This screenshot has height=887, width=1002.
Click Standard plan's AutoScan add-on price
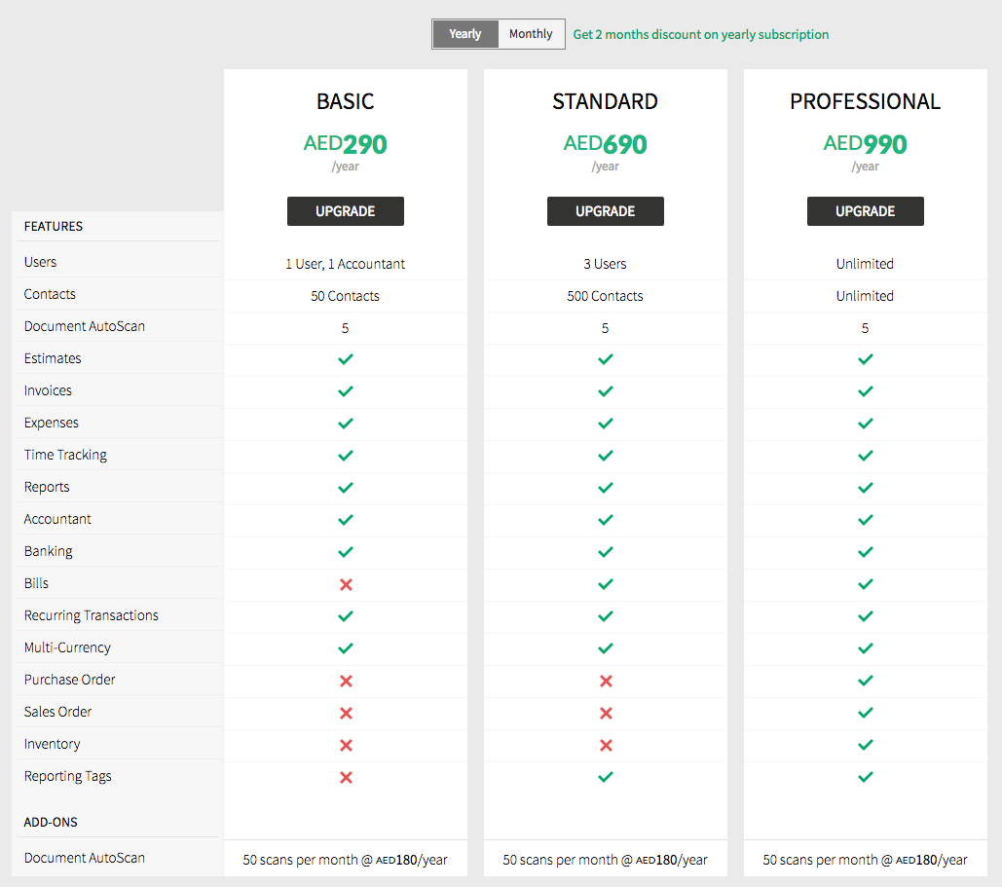click(x=605, y=860)
